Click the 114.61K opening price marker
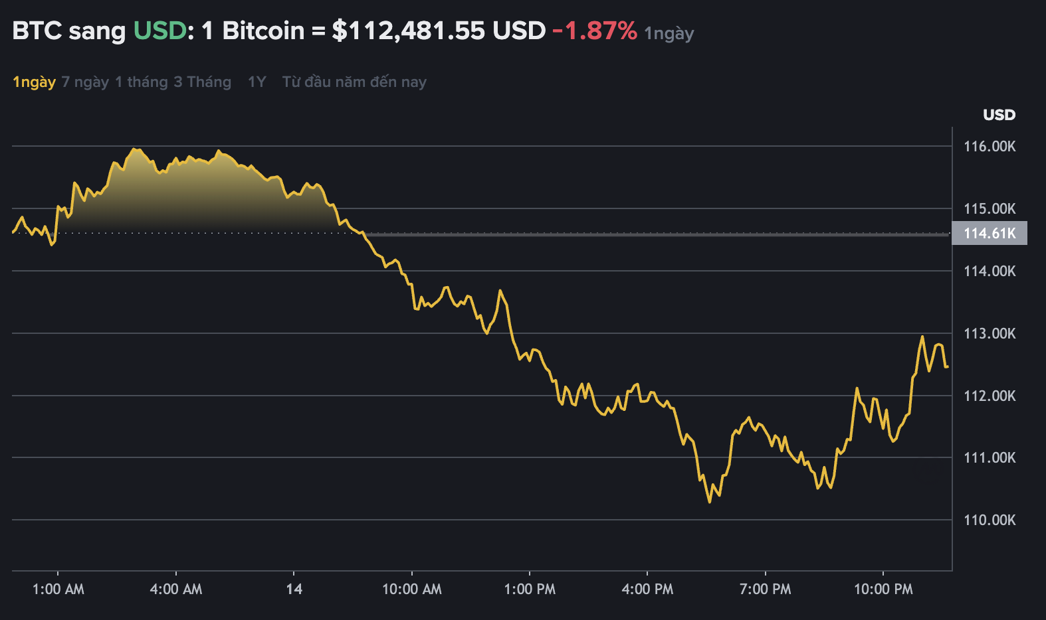This screenshot has height=620, width=1046. pos(989,233)
